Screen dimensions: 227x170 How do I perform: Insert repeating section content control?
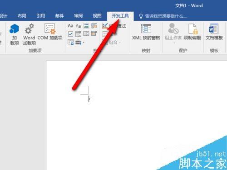click(70, 42)
